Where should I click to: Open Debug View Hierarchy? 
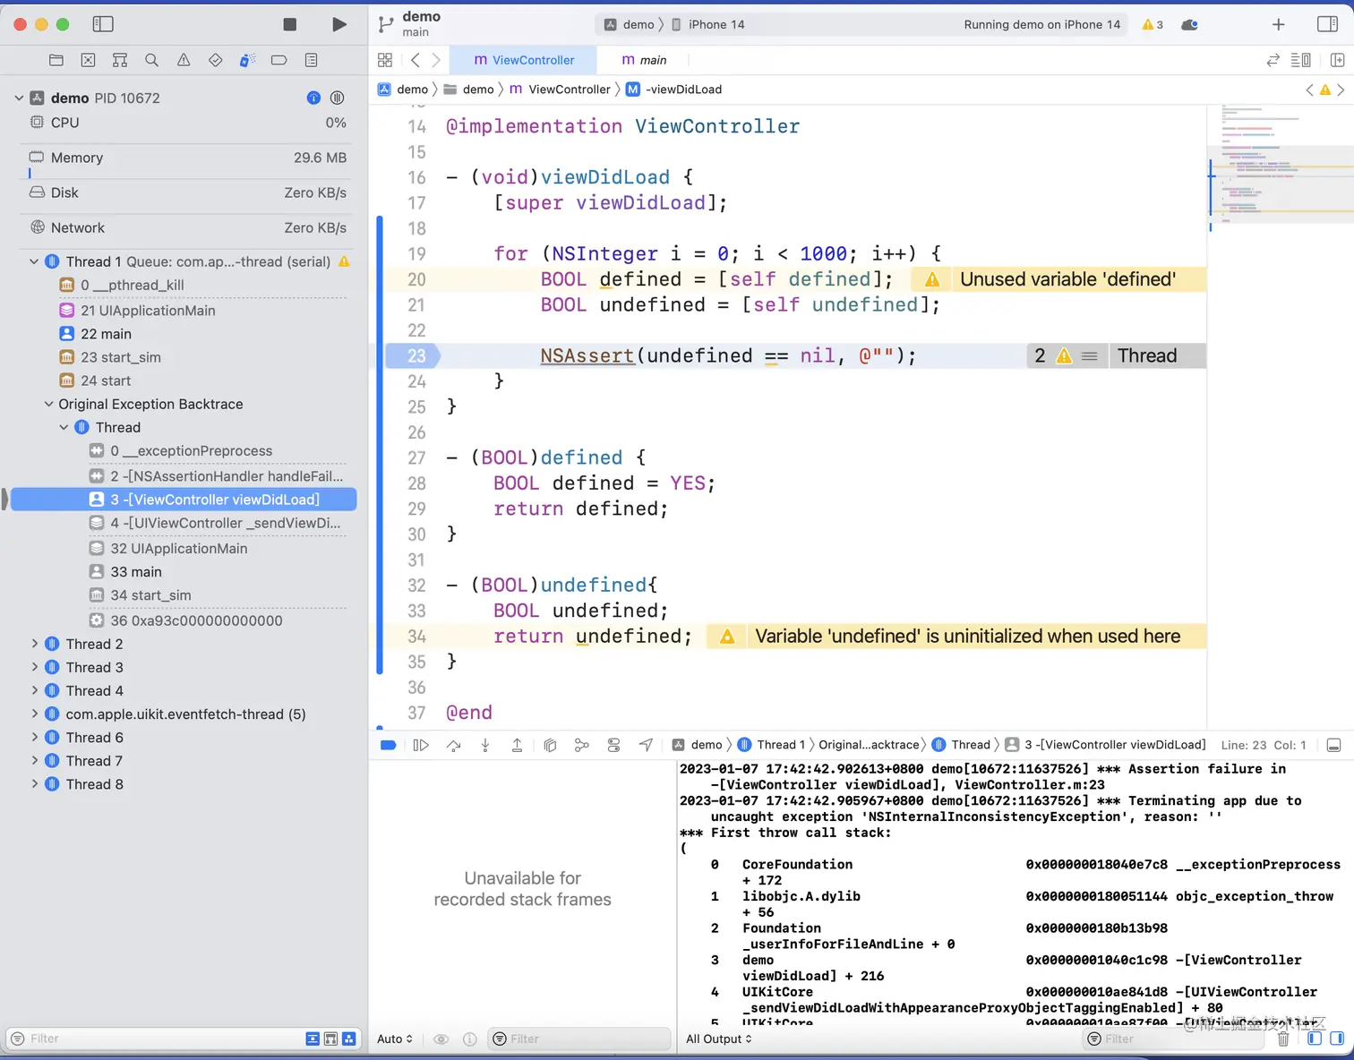pyautogui.click(x=550, y=745)
